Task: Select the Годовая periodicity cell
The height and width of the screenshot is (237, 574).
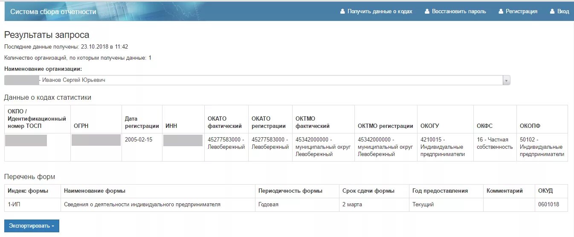Action: (x=297, y=205)
